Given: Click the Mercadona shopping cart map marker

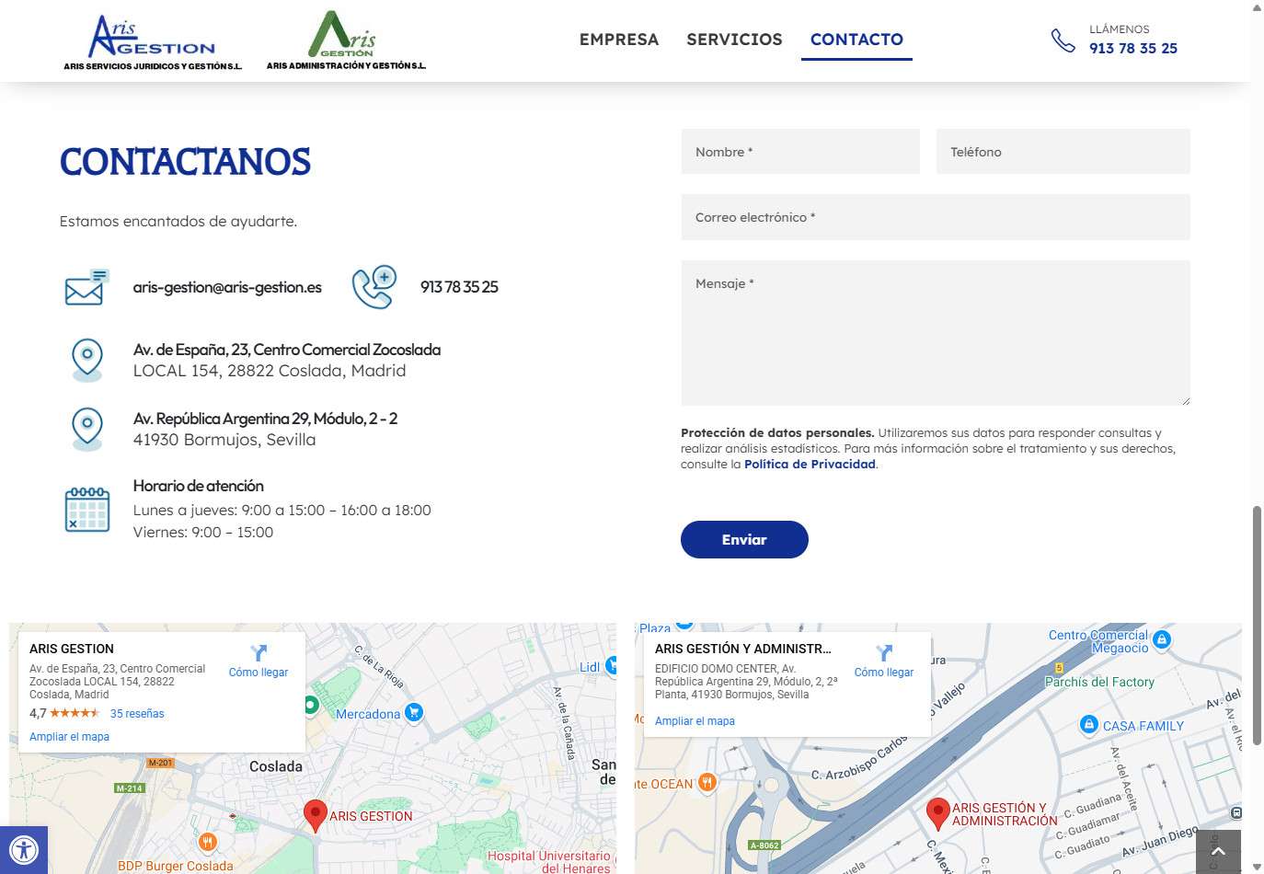Looking at the screenshot, I should (414, 713).
